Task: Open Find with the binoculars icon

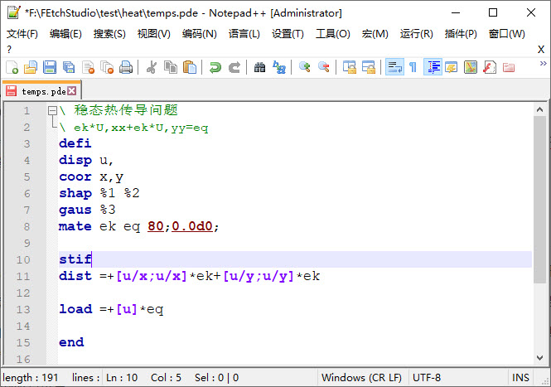Action: (x=259, y=67)
